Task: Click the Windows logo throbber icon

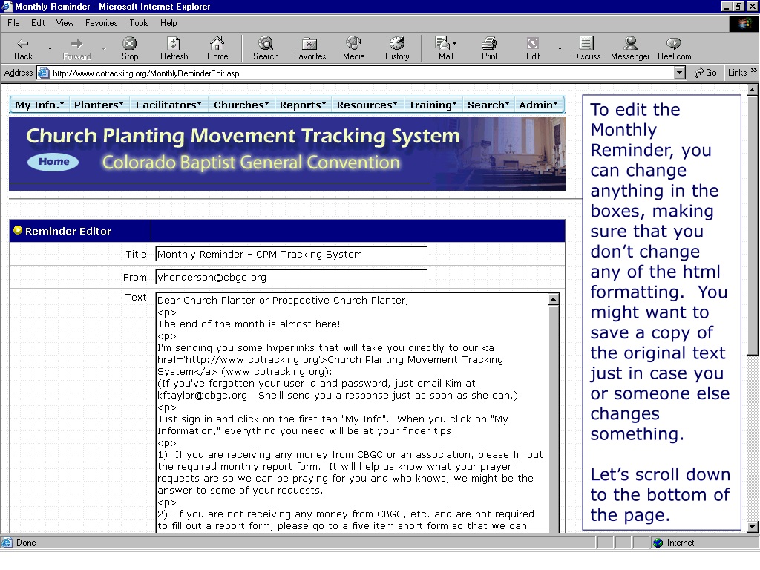Action: pyautogui.click(x=744, y=23)
